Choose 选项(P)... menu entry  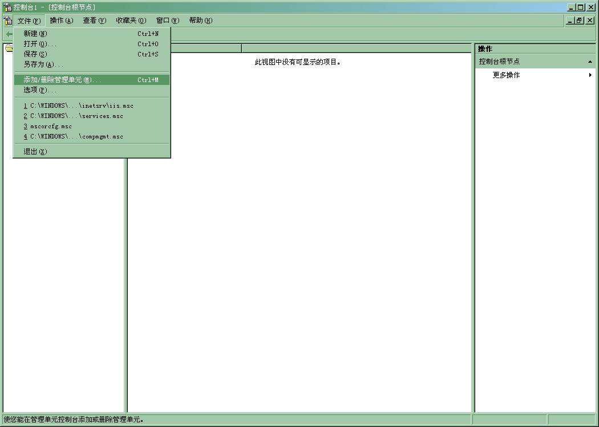(x=92, y=90)
